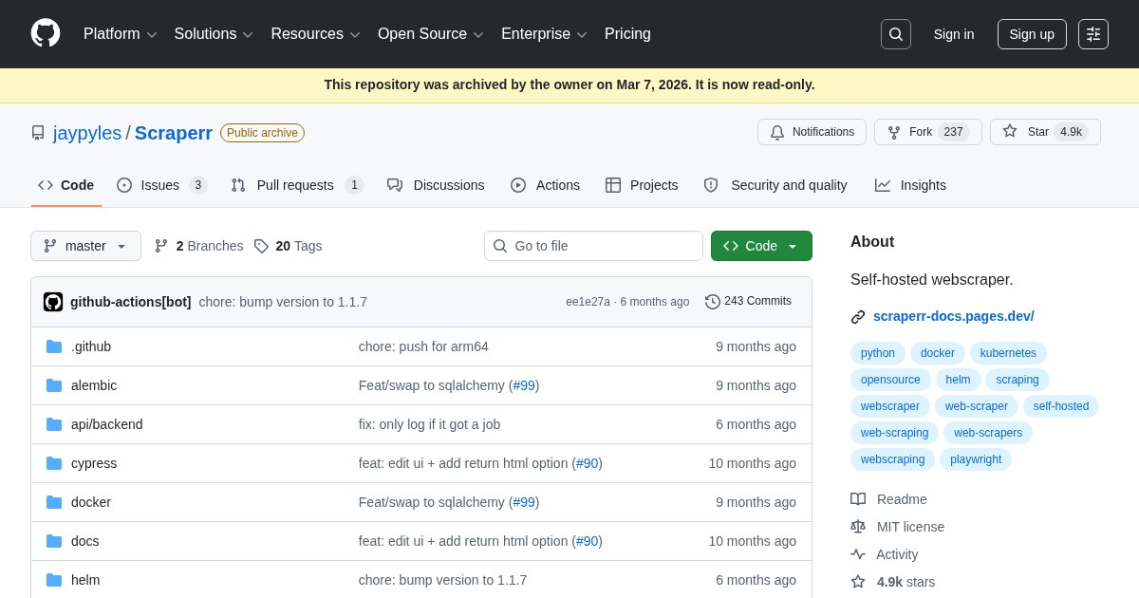Open the 243 Commits history

pyautogui.click(x=748, y=301)
